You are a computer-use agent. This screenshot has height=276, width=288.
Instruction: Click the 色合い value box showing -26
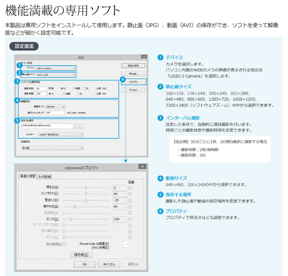[119, 200]
